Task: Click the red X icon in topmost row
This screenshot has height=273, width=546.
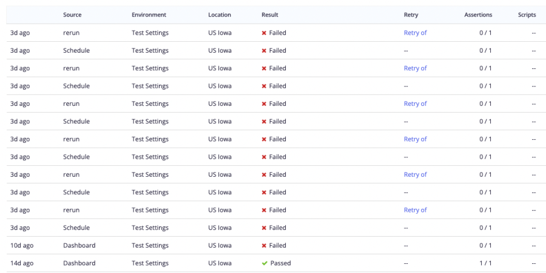Action: click(265, 33)
